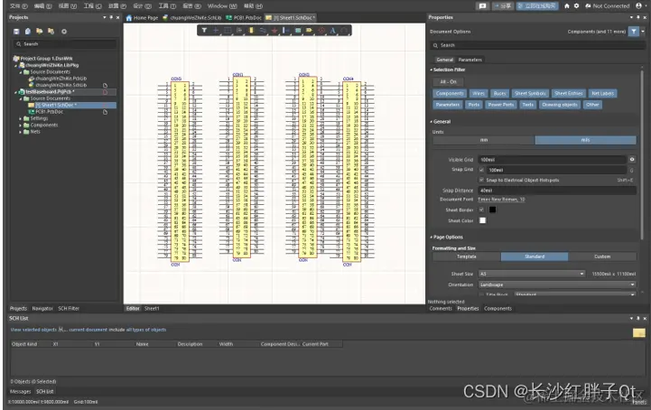This screenshot has height=410, width=651.
Task: Click the All - On button
Action: coord(448,82)
